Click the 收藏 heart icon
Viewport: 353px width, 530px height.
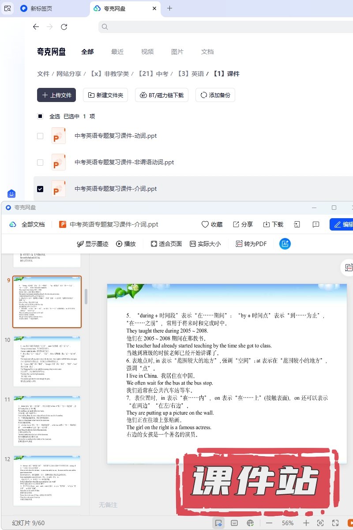(212, 224)
